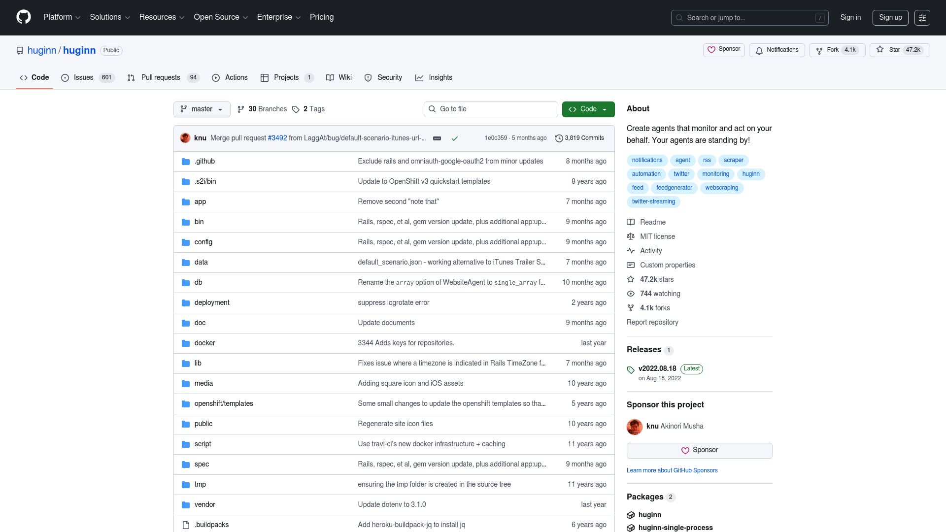The height and width of the screenshot is (532, 946).
Task: Click the huginn owner link
Action: 42,51
